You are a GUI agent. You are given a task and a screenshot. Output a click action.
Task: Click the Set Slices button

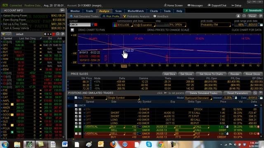coord(186,74)
